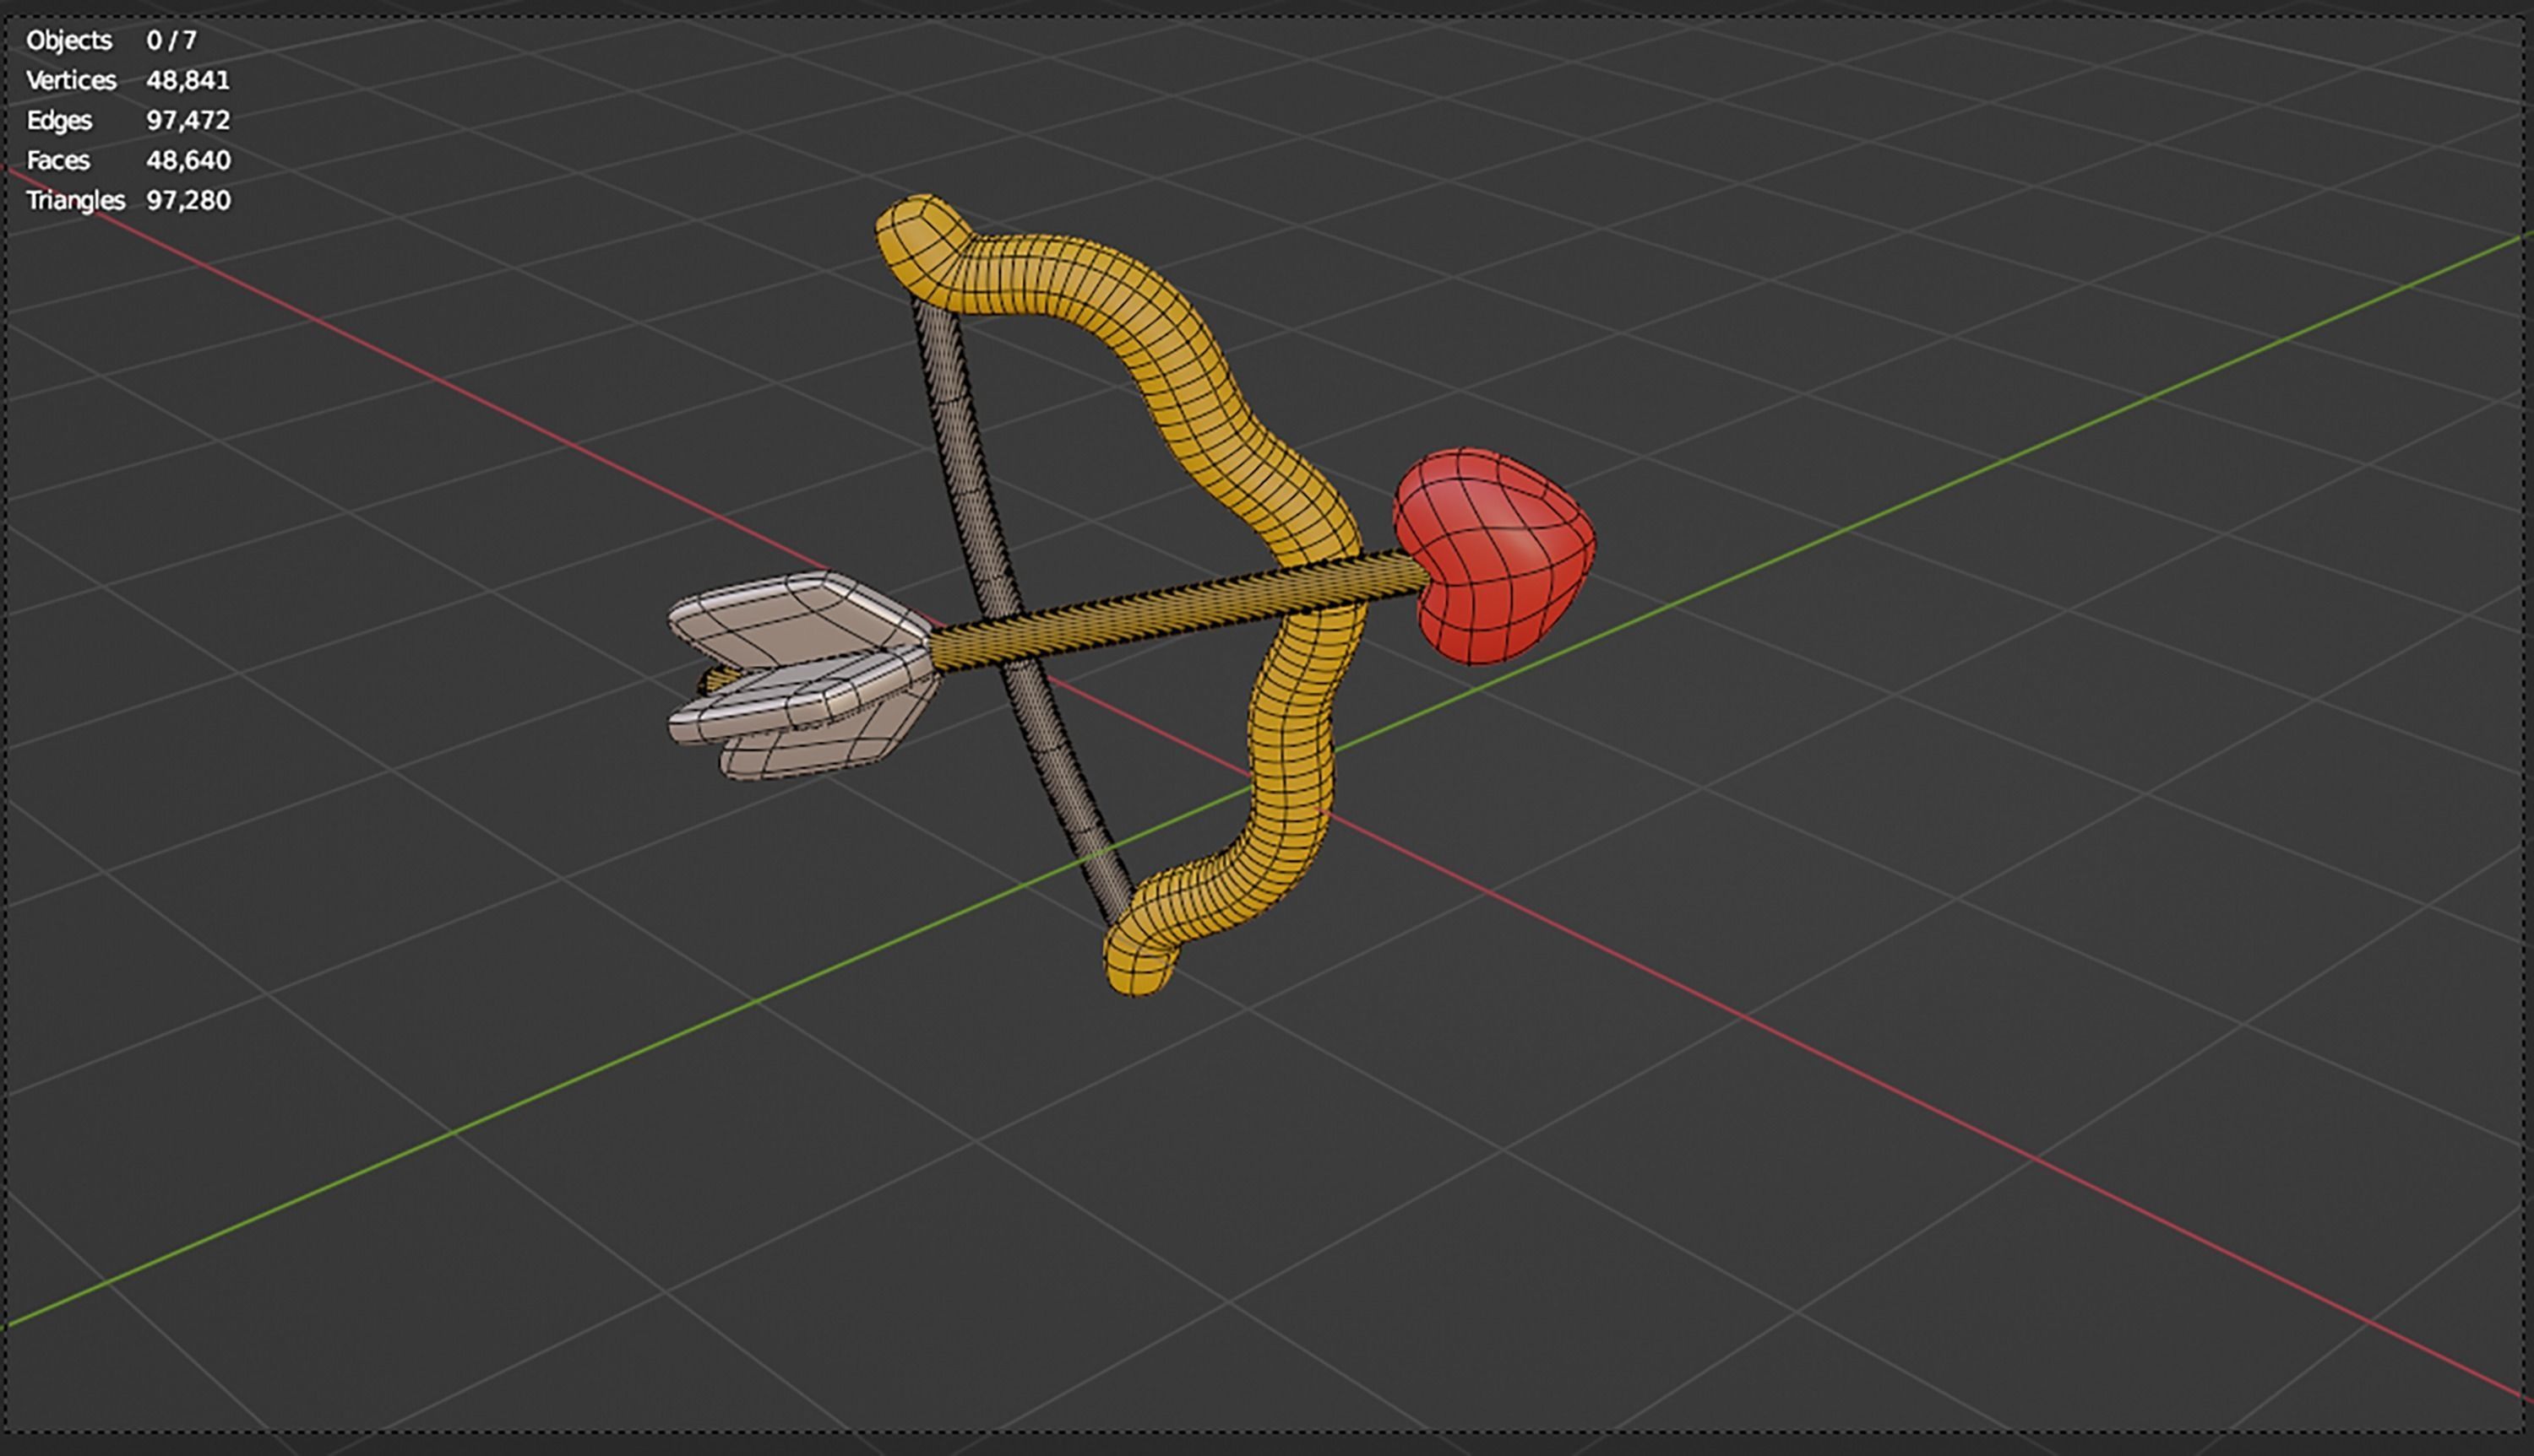Viewport: 2534px width, 1456px height.
Task: Click the Faces 48,640 statistic
Action: (x=128, y=160)
